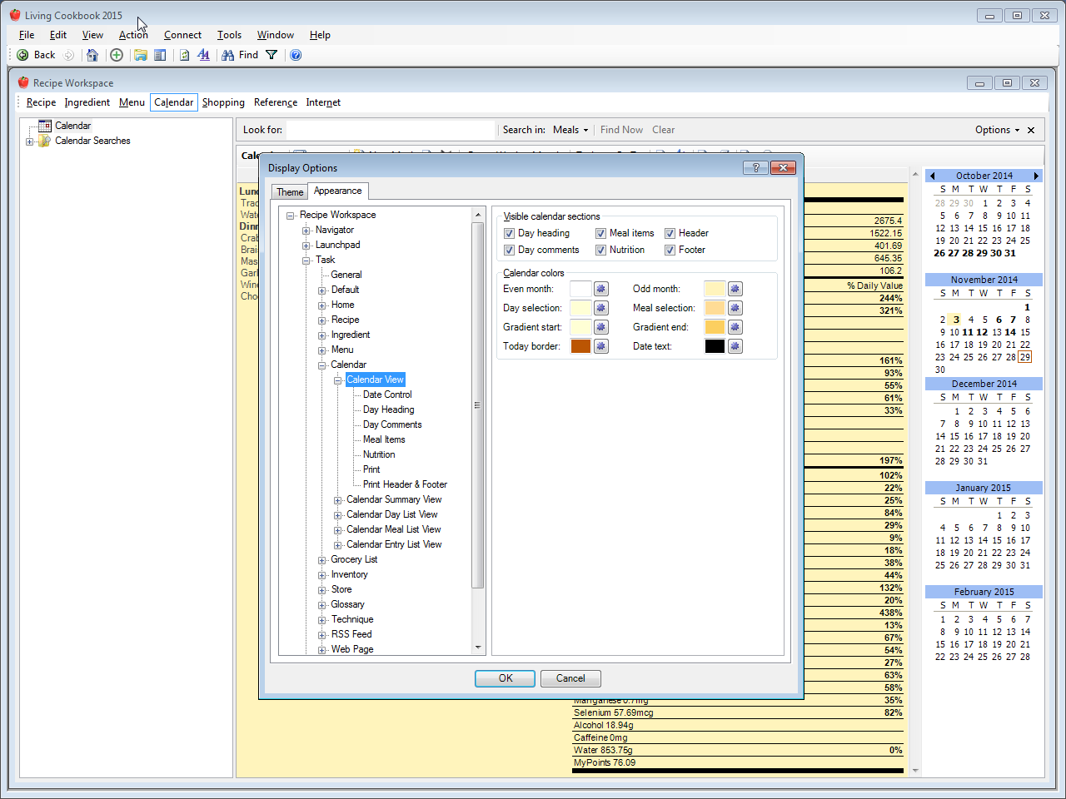Screen dimensions: 1066x799
Task: Click Clear in search bar
Action: (x=663, y=130)
